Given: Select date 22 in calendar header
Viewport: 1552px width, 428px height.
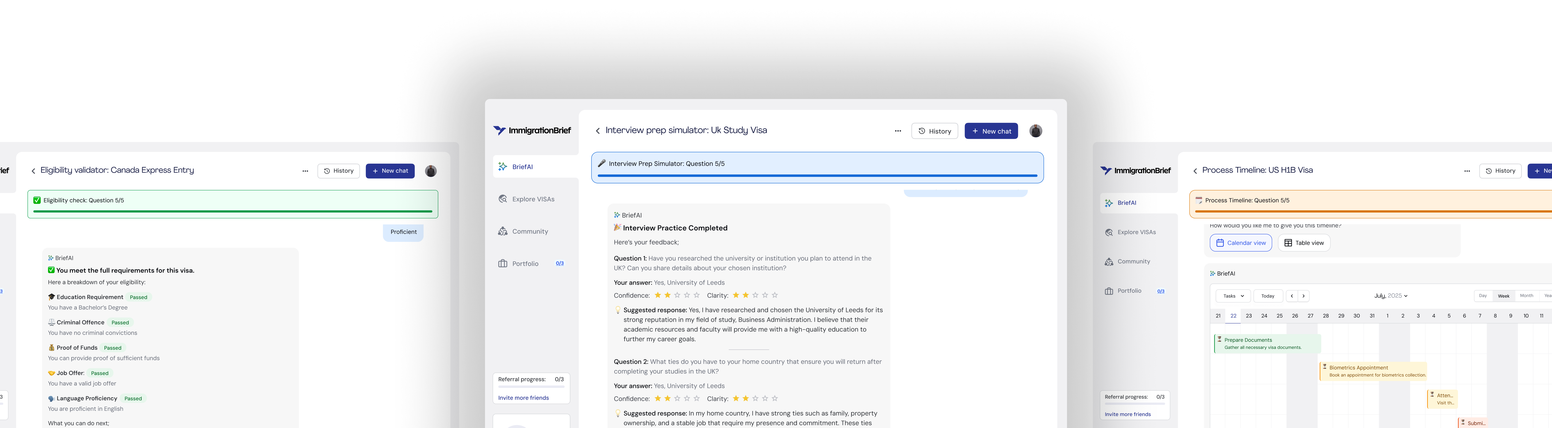Looking at the screenshot, I should 1233,316.
